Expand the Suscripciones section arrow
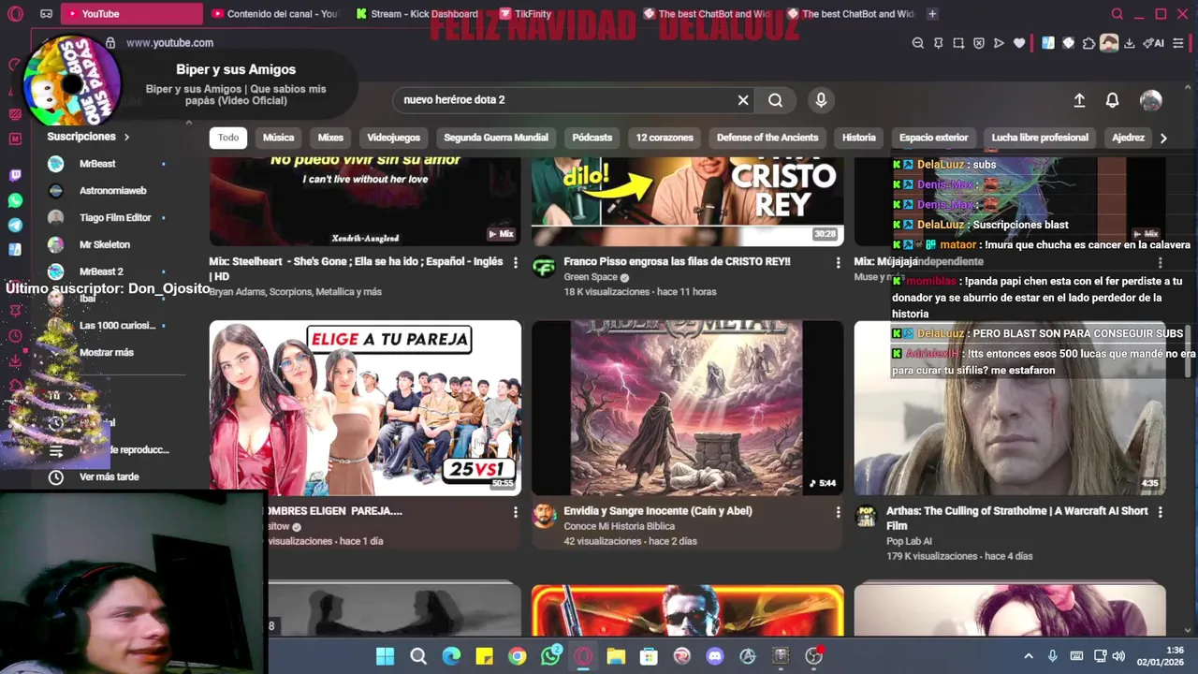The image size is (1198, 674). (x=126, y=137)
